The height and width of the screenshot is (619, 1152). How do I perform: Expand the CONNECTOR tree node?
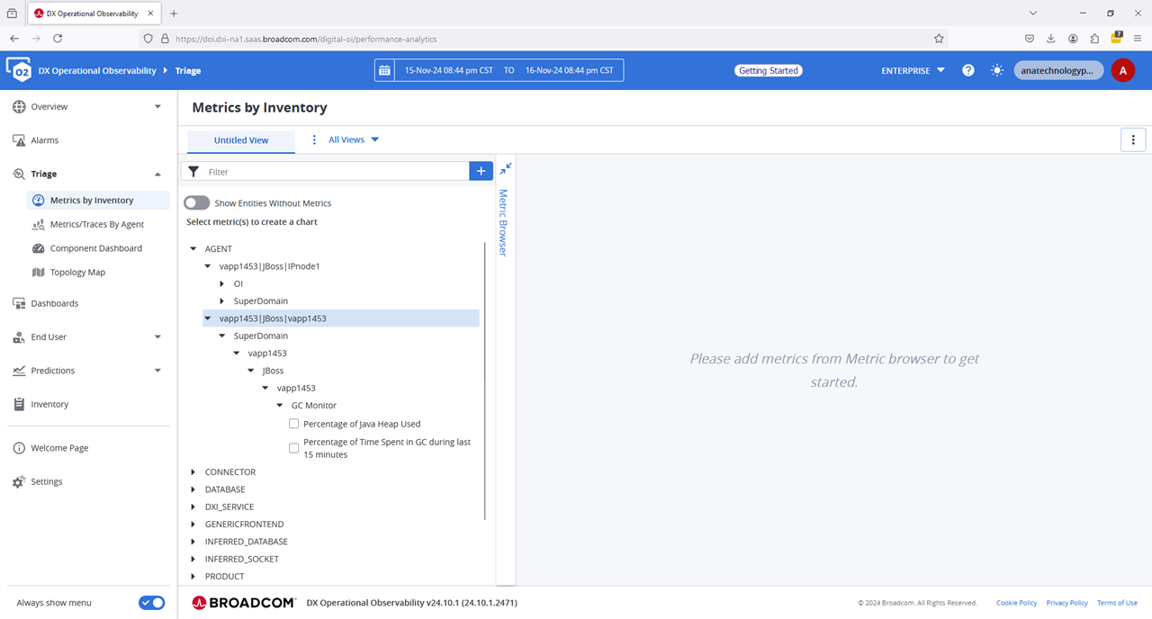(x=193, y=472)
